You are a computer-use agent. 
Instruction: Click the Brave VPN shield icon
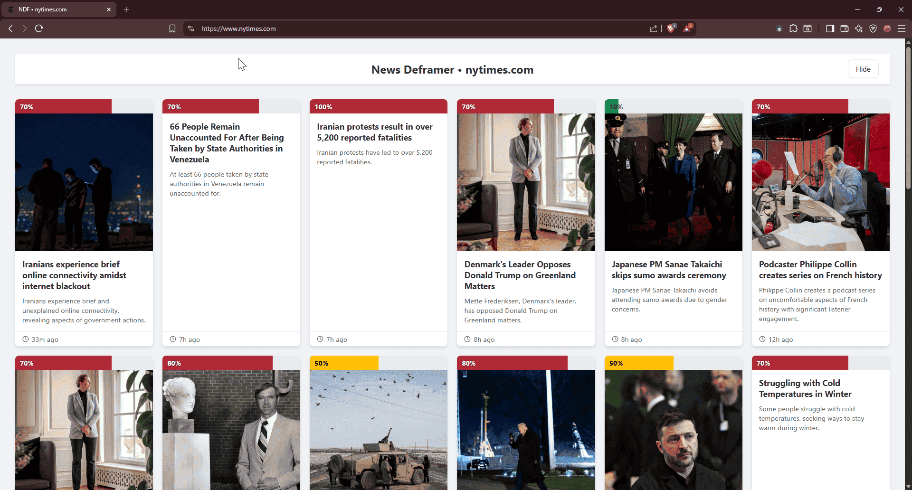(x=873, y=28)
